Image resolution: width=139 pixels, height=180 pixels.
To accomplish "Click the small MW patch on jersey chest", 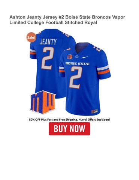I will coord(70,57).
